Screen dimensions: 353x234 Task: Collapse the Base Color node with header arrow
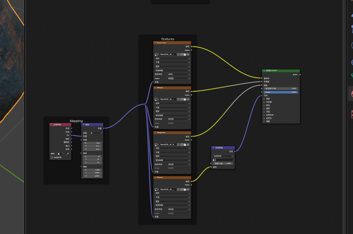156,43
